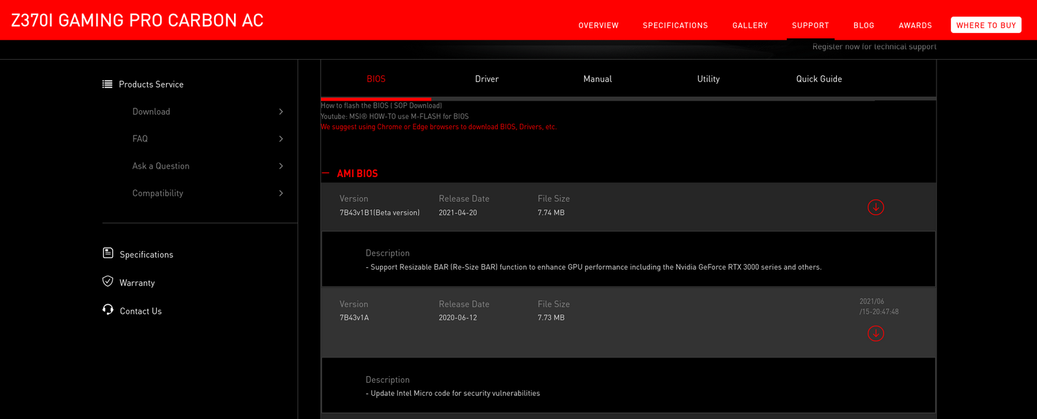The height and width of the screenshot is (419, 1037).
Task: Open the Youtube M-FLASH how-to link
Action: 394,117
